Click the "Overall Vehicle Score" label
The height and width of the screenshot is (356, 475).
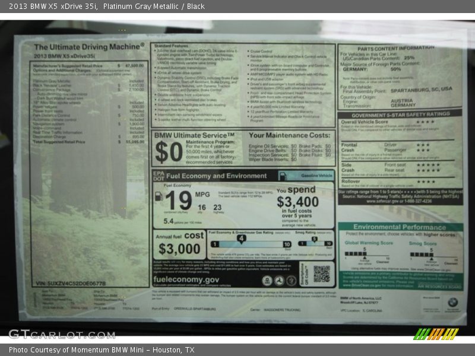point(365,122)
